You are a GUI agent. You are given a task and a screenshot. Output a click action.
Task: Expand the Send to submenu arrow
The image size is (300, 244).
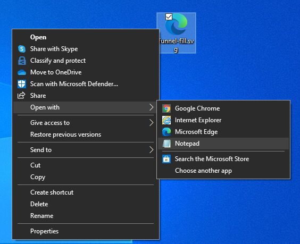(151, 150)
